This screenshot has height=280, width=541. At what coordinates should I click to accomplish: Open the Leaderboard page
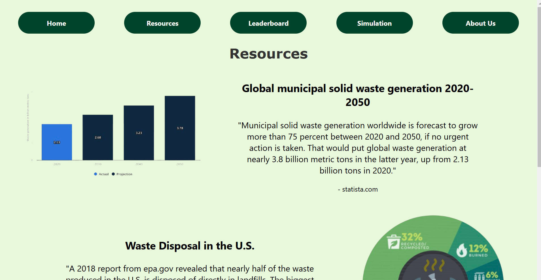pyautogui.click(x=268, y=23)
